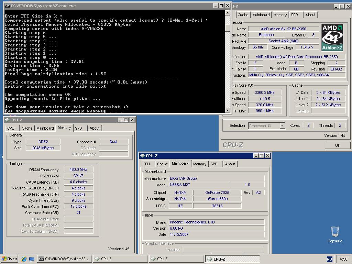Click the 3360.2 MHz core speed field
The width and height of the screenshot is (352, 264).
[x=265, y=92]
